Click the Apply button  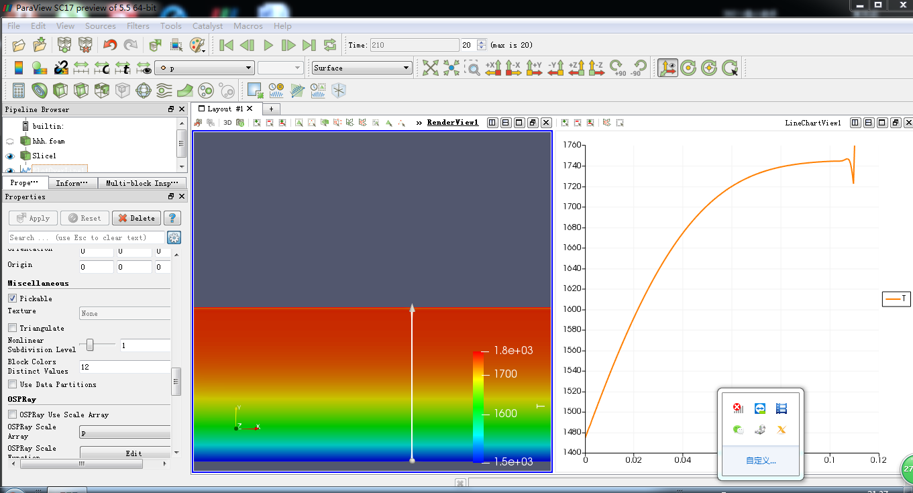click(x=33, y=218)
